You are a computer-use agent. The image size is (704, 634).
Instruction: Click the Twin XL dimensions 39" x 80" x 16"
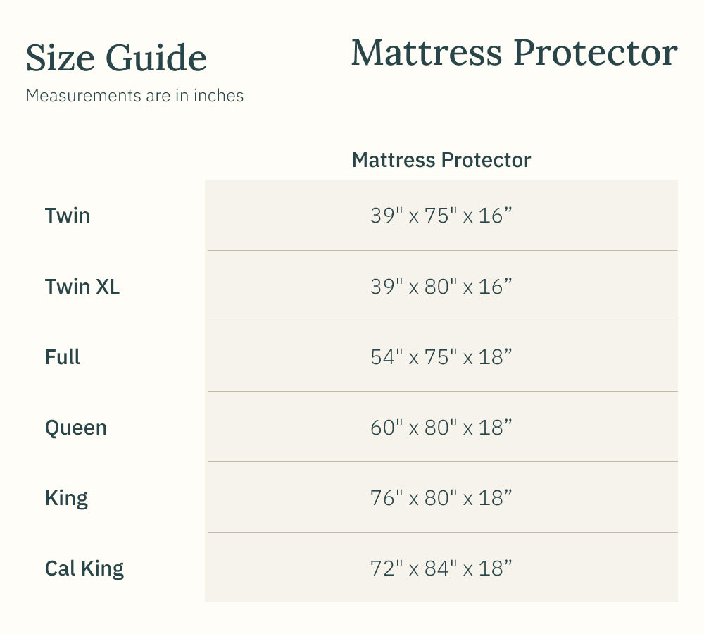point(441,286)
